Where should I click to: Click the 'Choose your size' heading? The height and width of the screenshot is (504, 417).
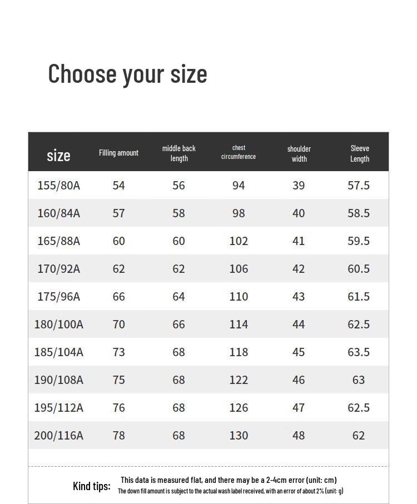coord(127,74)
